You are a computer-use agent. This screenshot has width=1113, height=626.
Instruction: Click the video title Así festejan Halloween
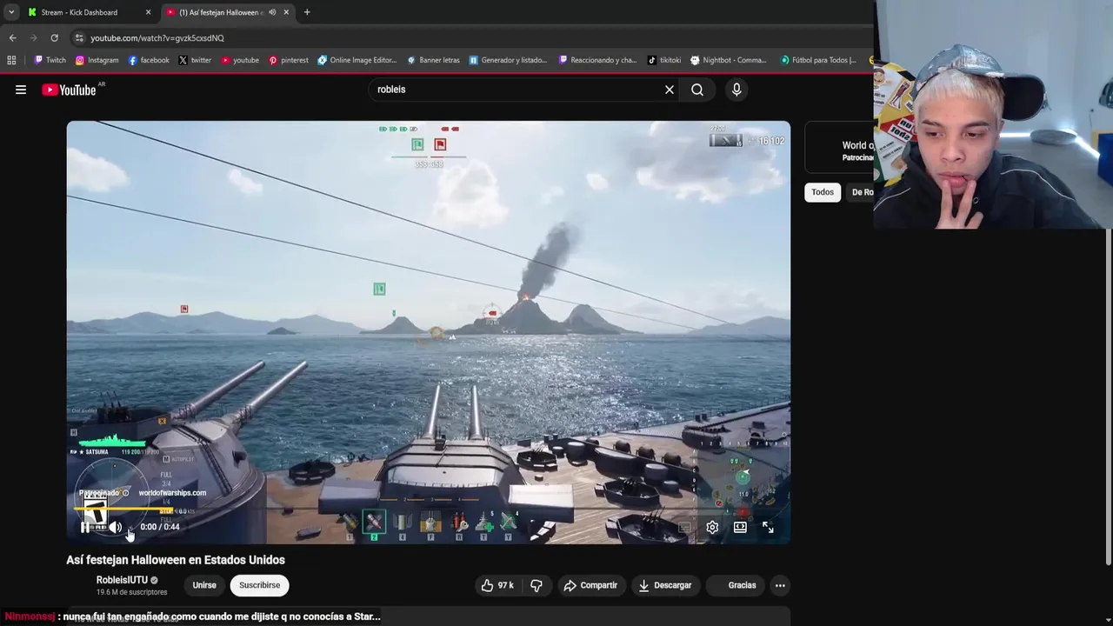(176, 560)
